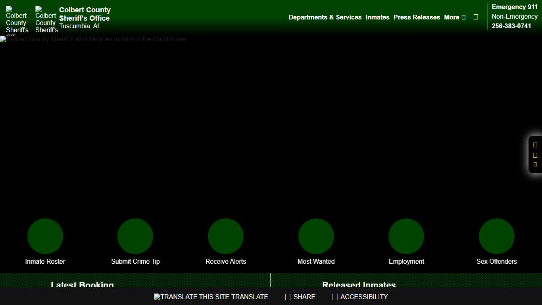Select the Receive Alerts circle icon
Screen dimensions: 542x305
point(226,236)
